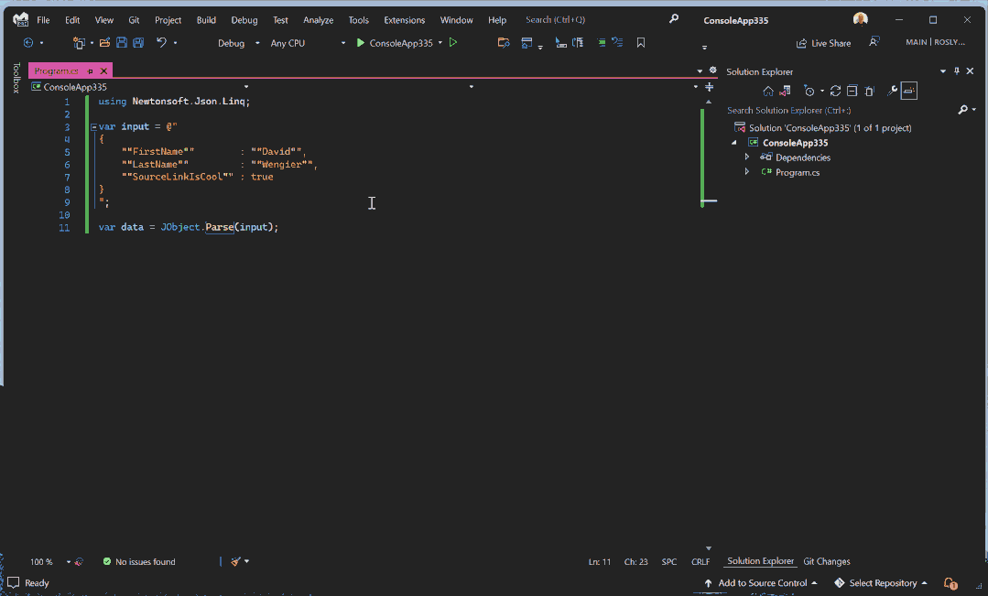Image resolution: width=988 pixels, height=596 pixels.
Task: Open the Feedback person icon
Action: coord(874,41)
